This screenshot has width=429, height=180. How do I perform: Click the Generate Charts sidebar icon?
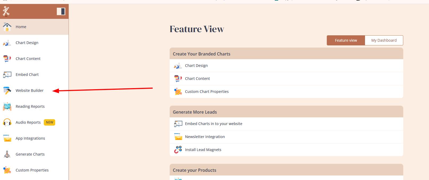coord(7,154)
